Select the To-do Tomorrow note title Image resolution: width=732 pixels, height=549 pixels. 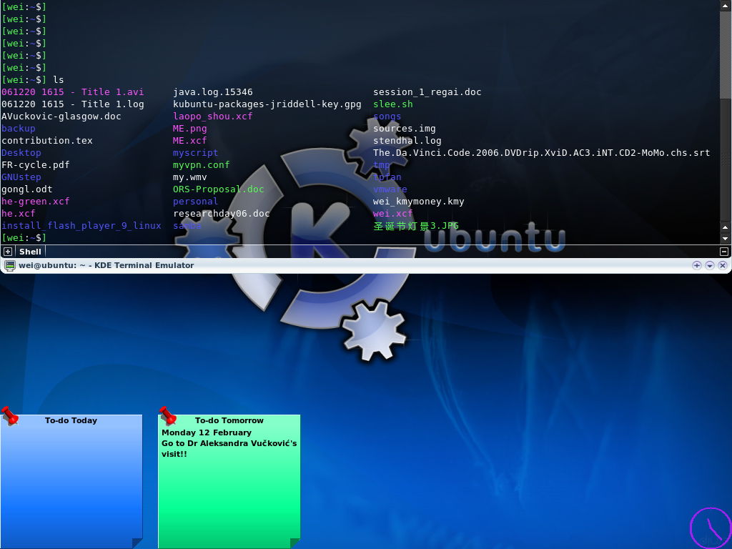[229, 420]
